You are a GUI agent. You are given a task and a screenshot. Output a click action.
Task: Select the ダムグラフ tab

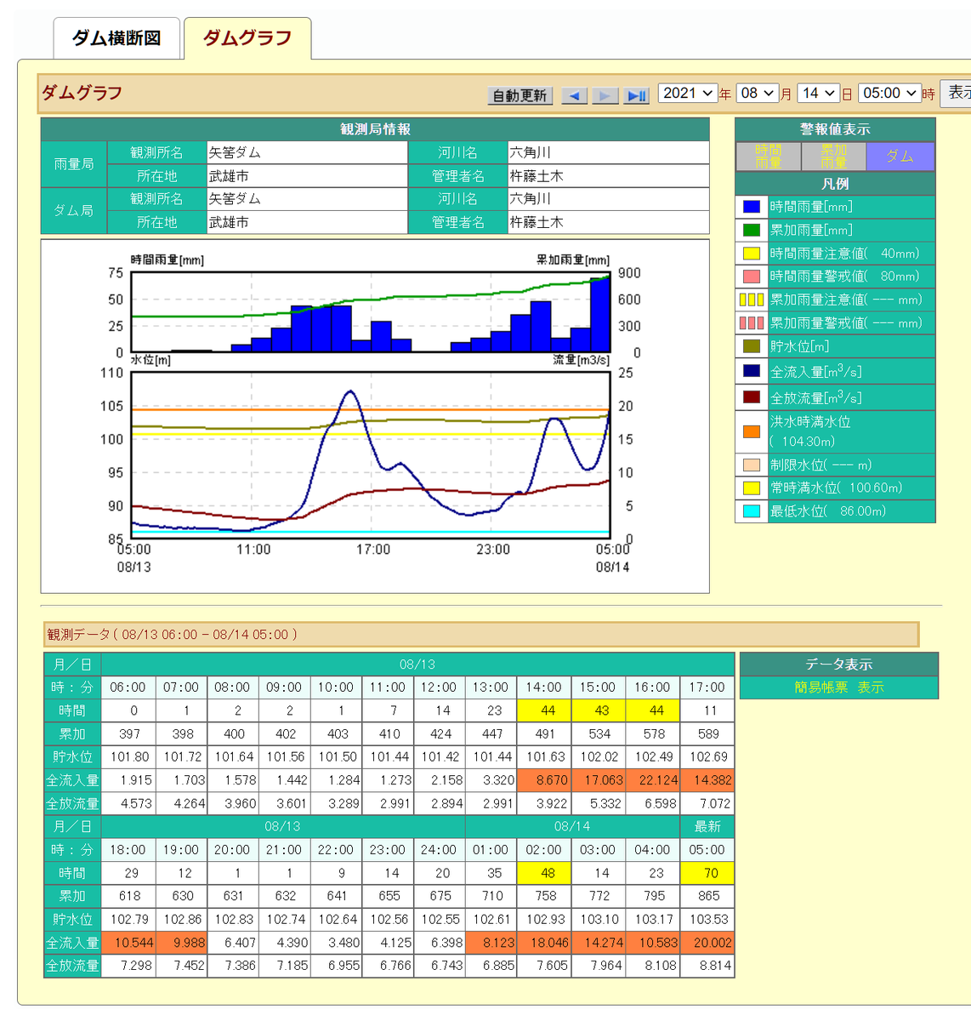click(x=247, y=38)
